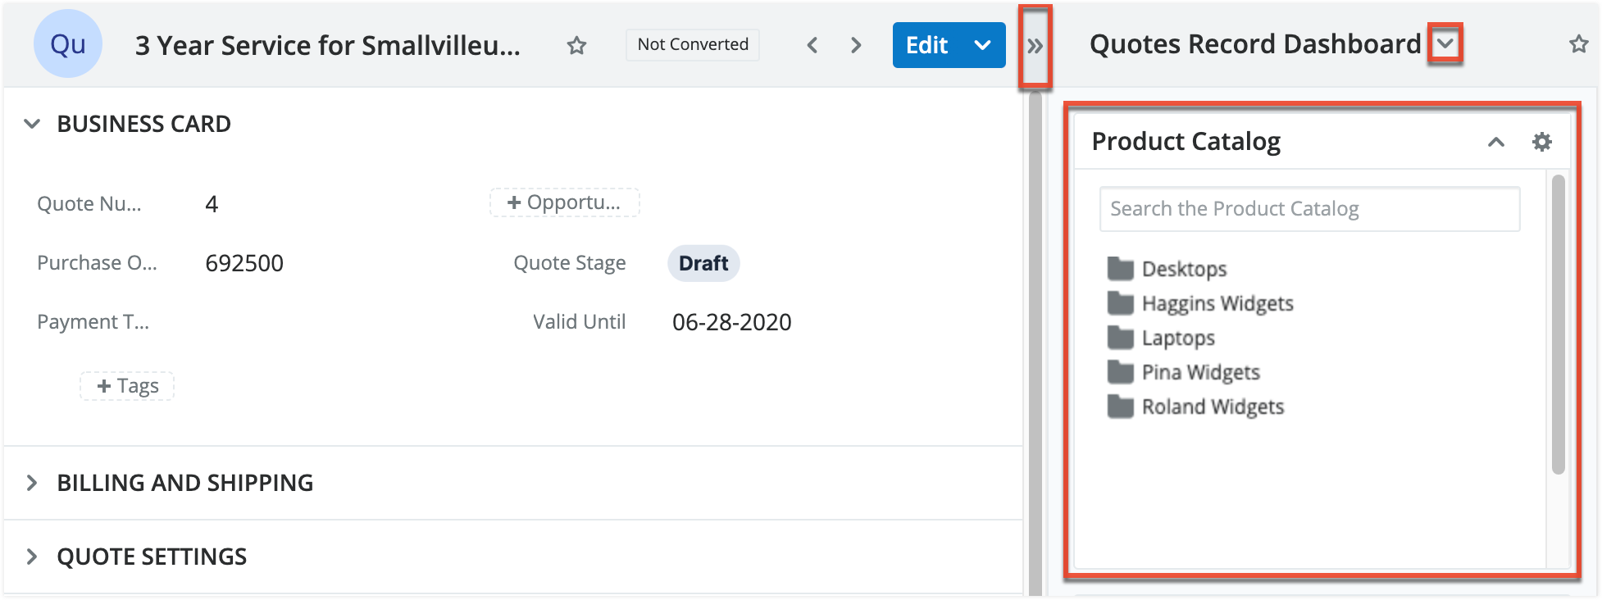Image resolution: width=1602 pixels, height=600 pixels.
Task: Expand the Billing and Shipping section
Action: pos(32,483)
